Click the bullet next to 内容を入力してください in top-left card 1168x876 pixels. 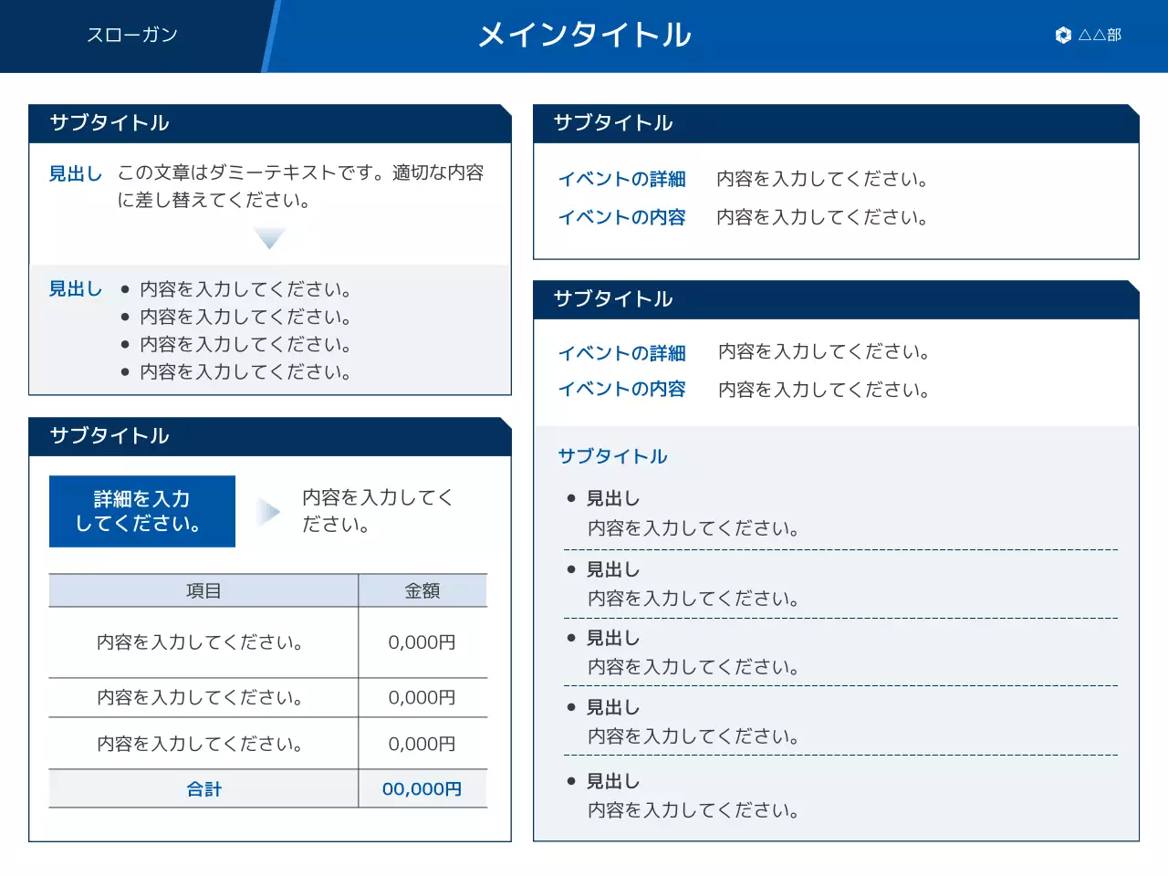pyautogui.click(x=126, y=288)
